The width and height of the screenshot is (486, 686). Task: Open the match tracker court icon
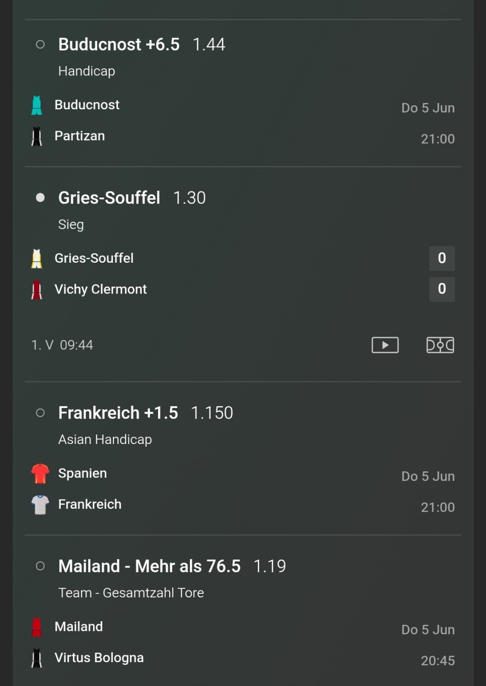point(440,345)
